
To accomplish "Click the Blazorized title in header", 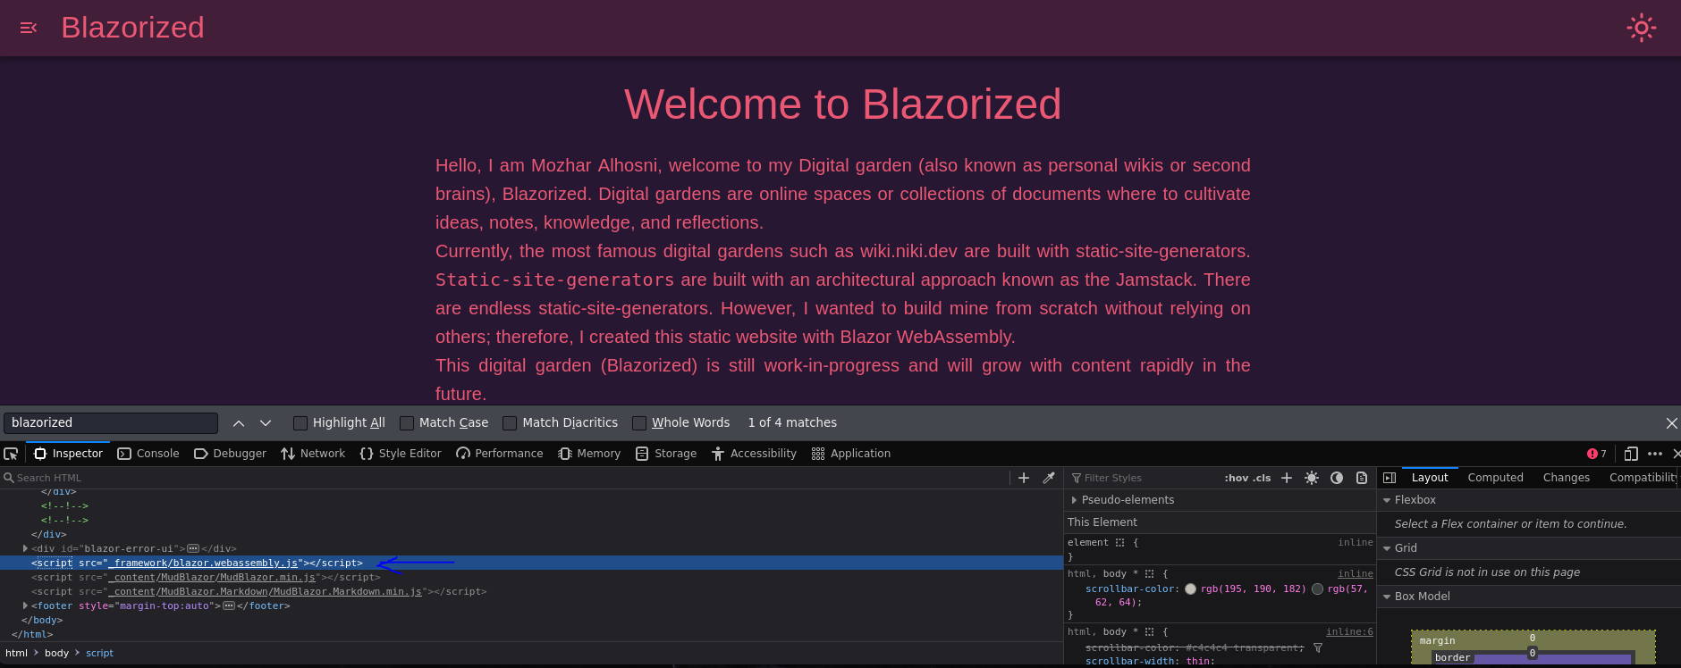I will [x=132, y=28].
